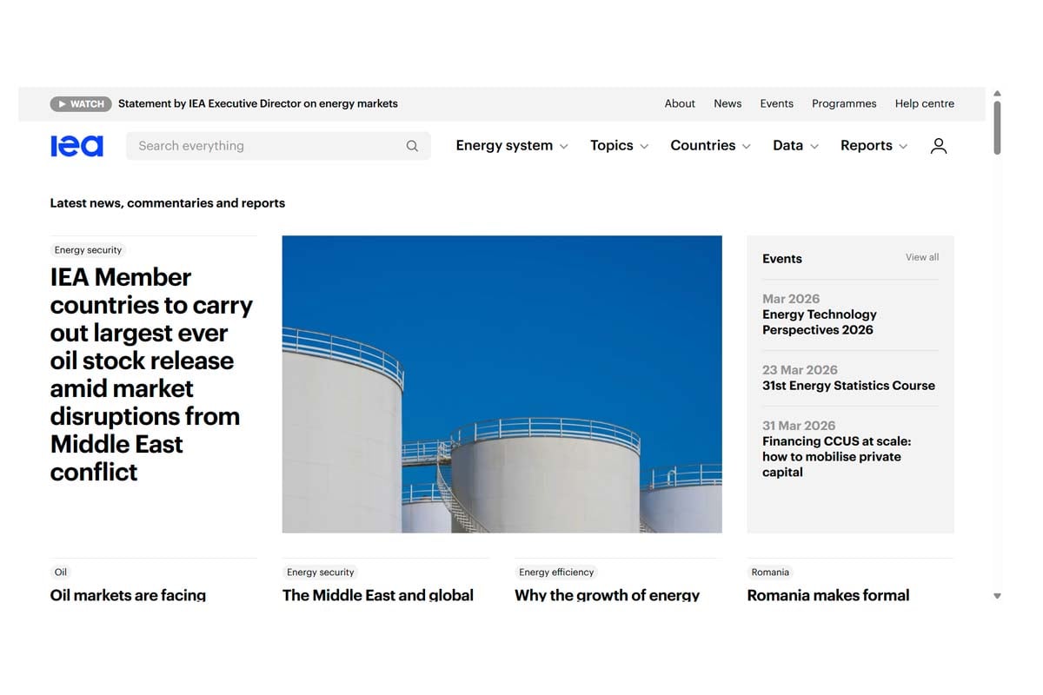Open Romania makes formal article
Viewport: 1043px width, 695px height.
point(828,595)
